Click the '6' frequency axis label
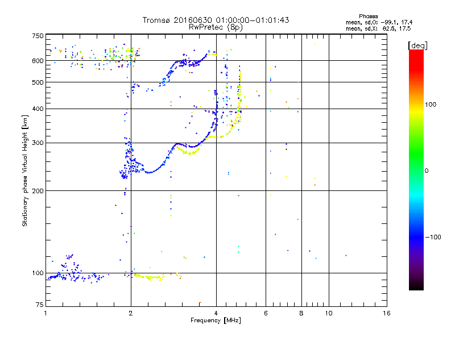The height and width of the screenshot is (341, 455). point(266,313)
